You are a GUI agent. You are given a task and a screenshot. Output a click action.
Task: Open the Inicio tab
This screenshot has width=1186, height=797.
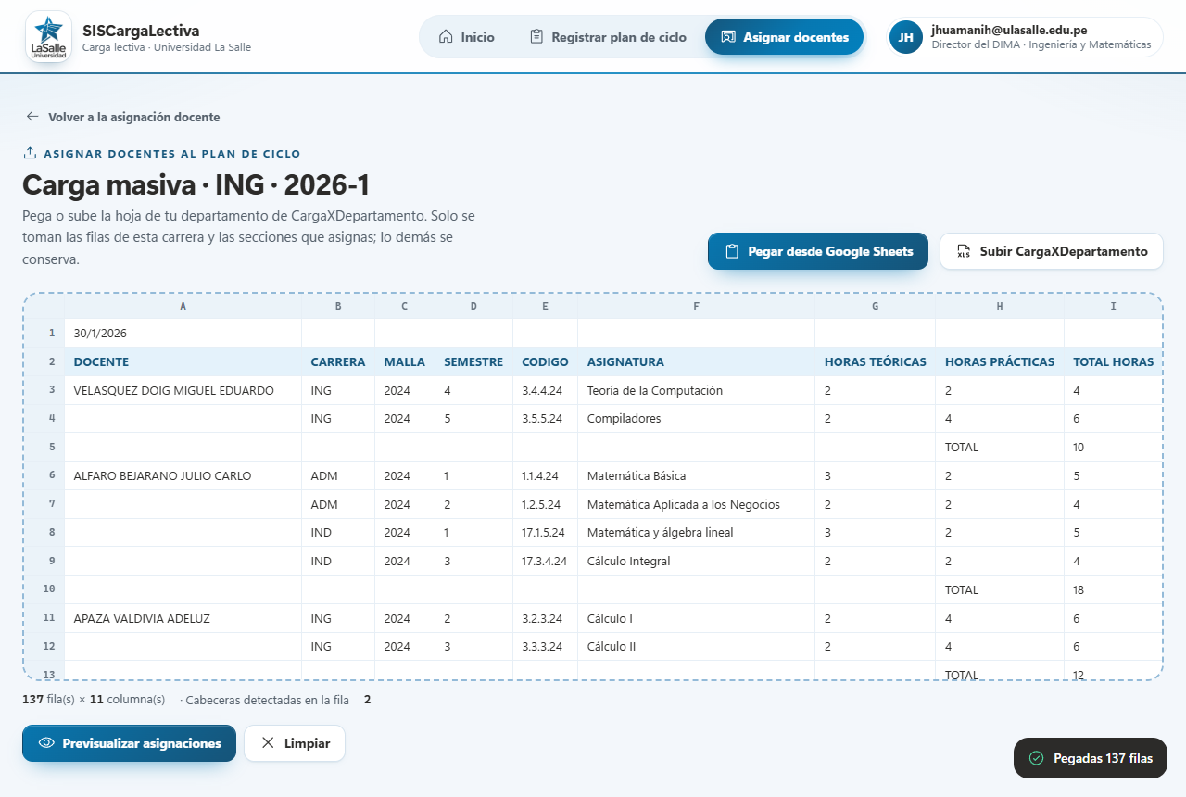[466, 37]
